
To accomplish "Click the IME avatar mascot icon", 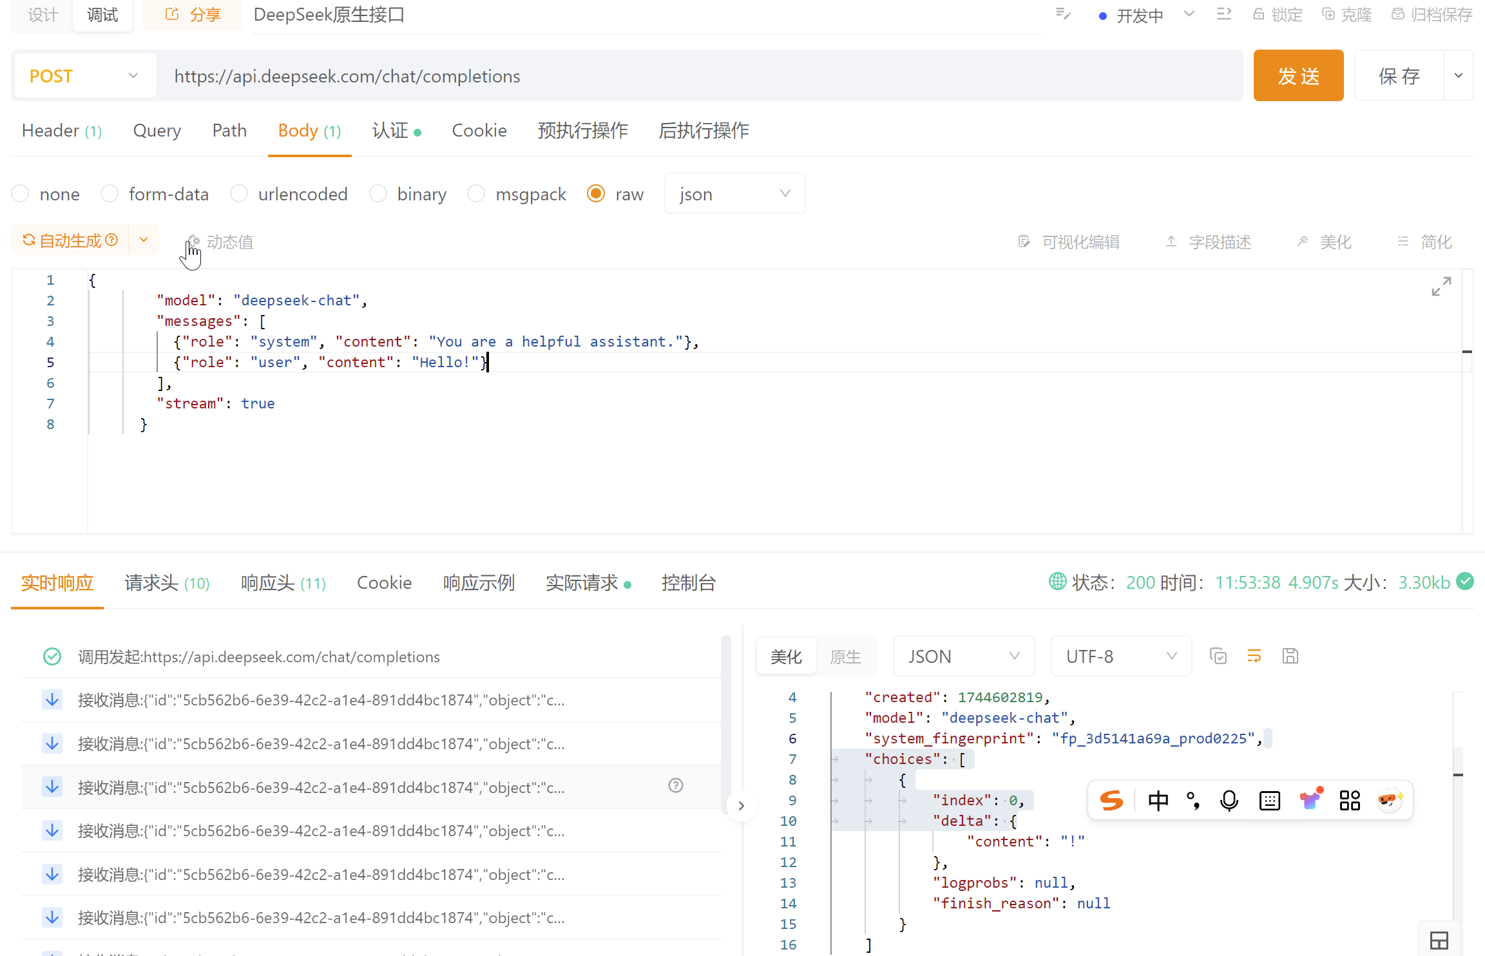I will click(x=1390, y=800).
